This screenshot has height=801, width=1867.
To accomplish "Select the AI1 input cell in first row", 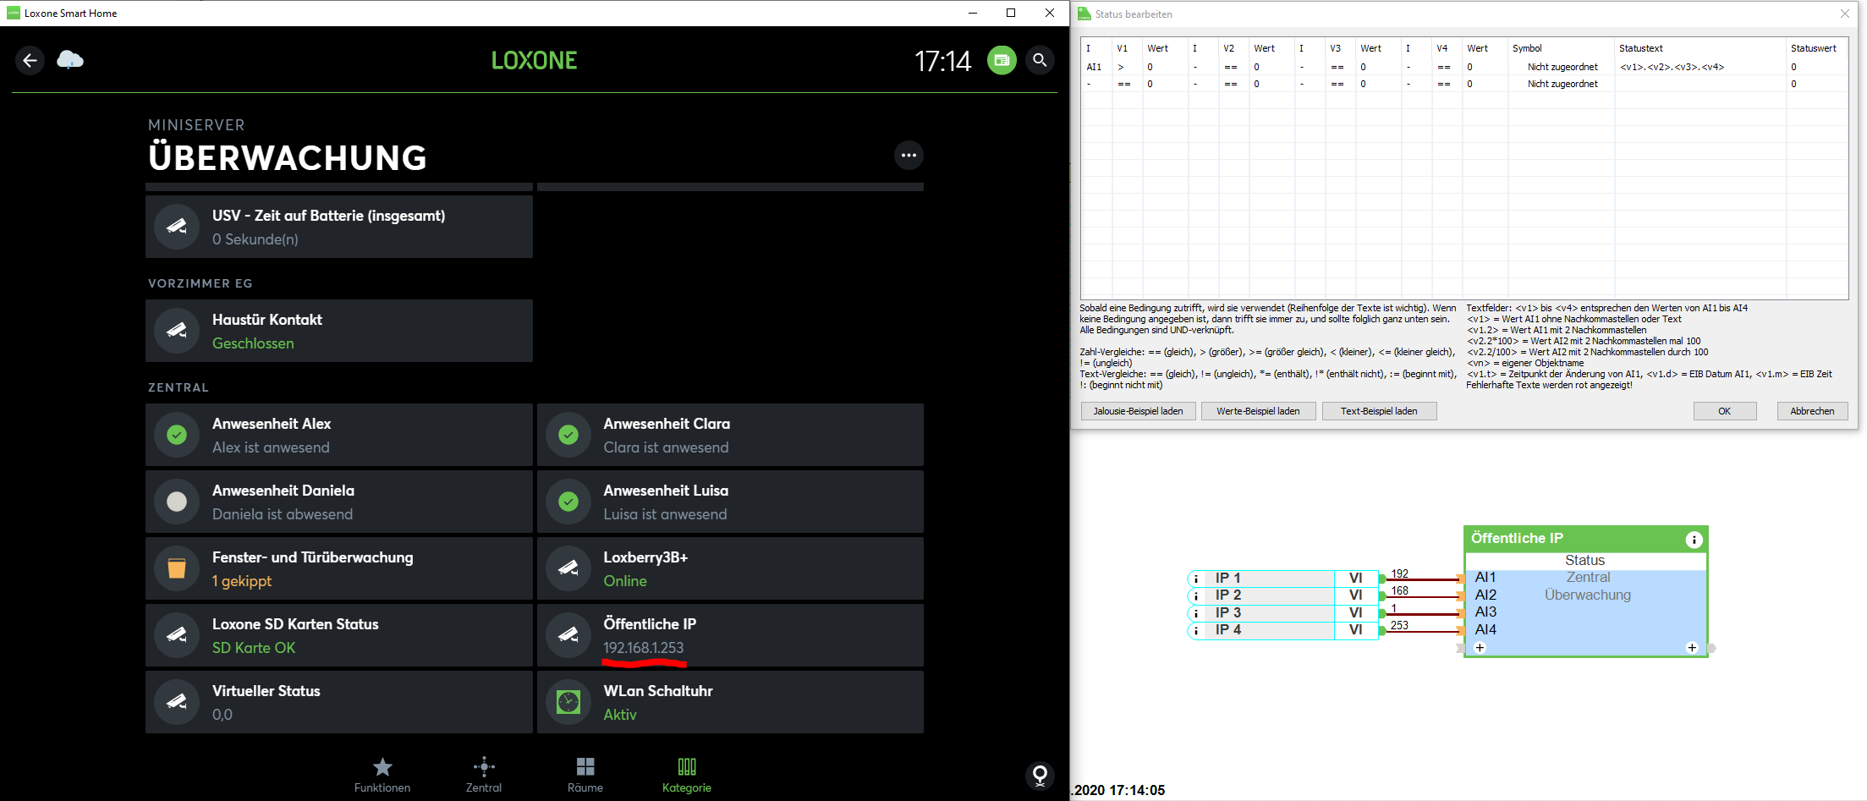I will pos(1097,67).
